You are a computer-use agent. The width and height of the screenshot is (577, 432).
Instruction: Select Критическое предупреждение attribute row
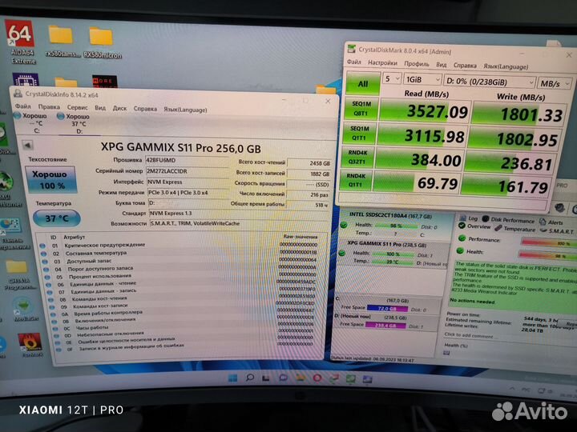[x=180, y=245]
